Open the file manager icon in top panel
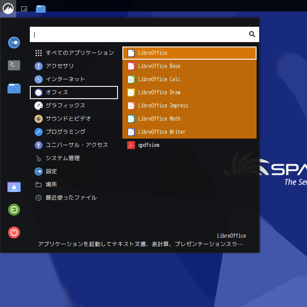Image resolution: width=307 pixels, height=307 pixels. point(41,9)
